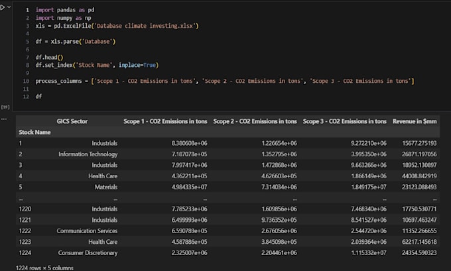Click Scope 1 value 4.984335e+07
Viewport: 451px width, 271px height.
tap(189, 187)
